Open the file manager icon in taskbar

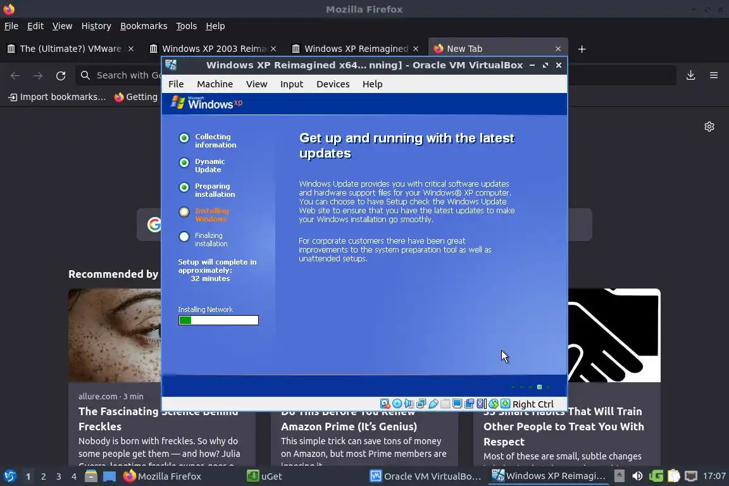[91, 477]
